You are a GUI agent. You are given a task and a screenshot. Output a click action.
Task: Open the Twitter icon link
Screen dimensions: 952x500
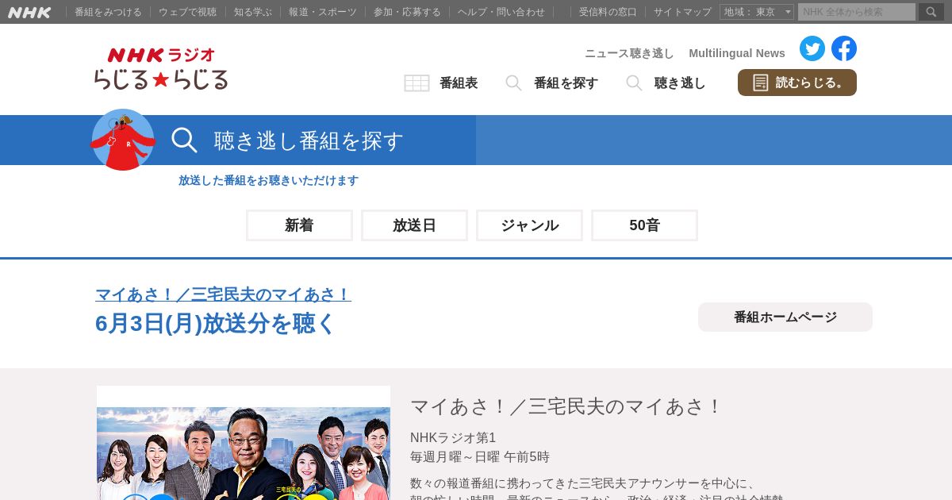point(812,48)
